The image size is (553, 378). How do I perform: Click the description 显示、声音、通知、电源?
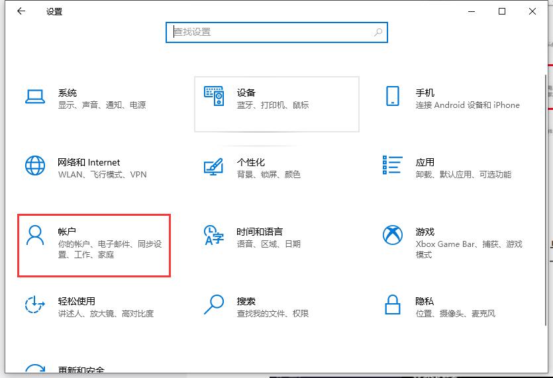(102, 105)
